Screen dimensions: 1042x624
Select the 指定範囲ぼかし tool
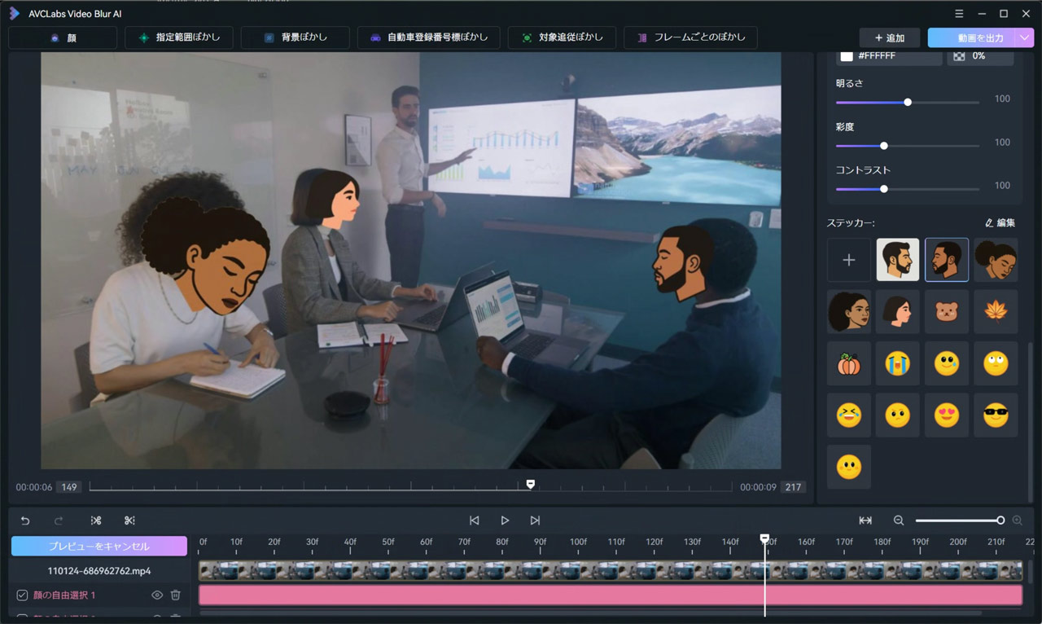pyautogui.click(x=178, y=37)
